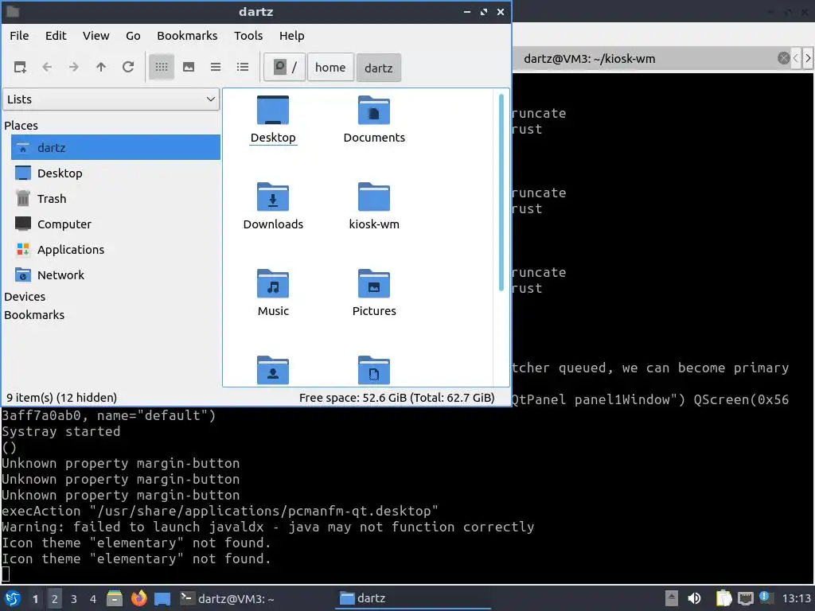Switch to workspace 1
Viewport: 815px width, 611px height.
35,599
